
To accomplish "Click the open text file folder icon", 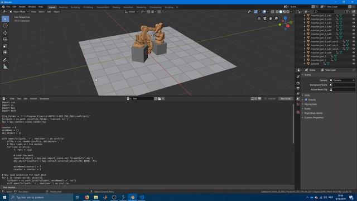I will point(160,99).
